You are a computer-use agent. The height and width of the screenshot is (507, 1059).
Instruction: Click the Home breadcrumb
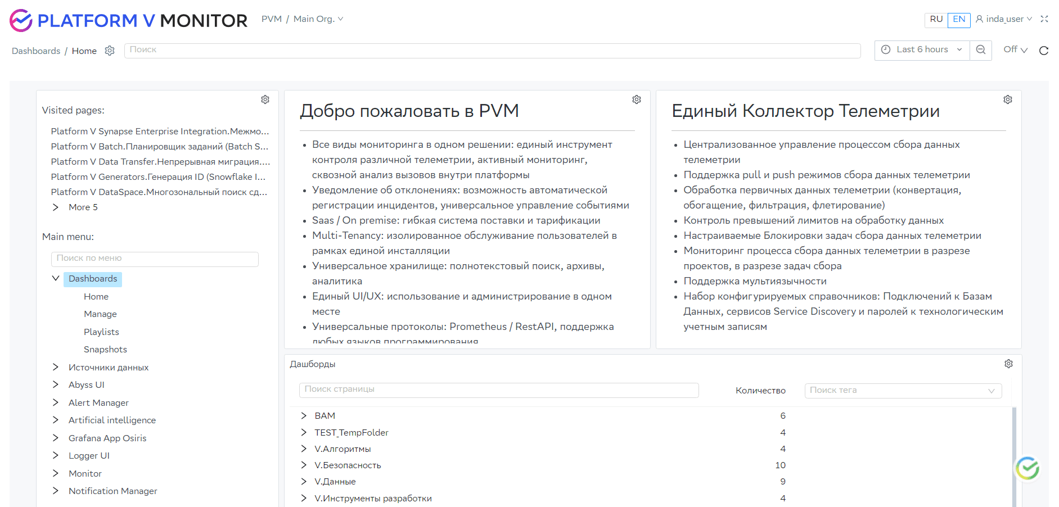click(x=84, y=51)
